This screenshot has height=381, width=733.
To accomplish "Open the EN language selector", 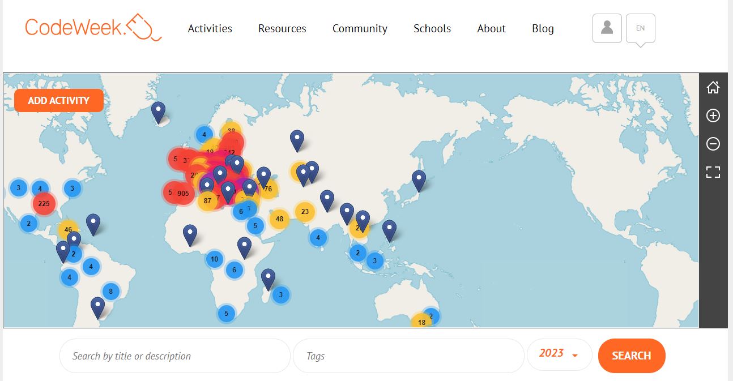I will pyautogui.click(x=640, y=28).
